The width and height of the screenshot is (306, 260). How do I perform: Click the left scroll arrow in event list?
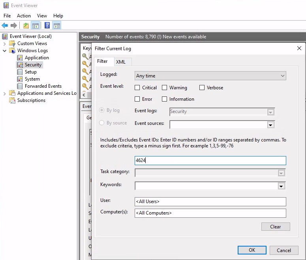pos(84,95)
